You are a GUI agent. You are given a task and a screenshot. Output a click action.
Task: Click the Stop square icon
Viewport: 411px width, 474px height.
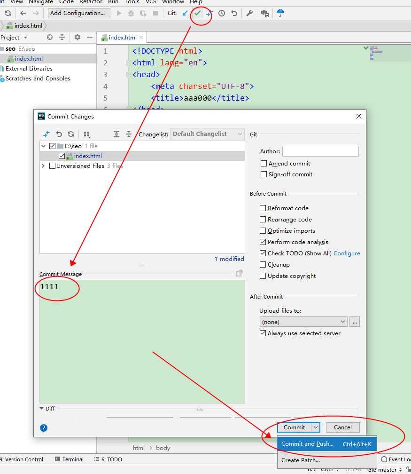click(155, 13)
